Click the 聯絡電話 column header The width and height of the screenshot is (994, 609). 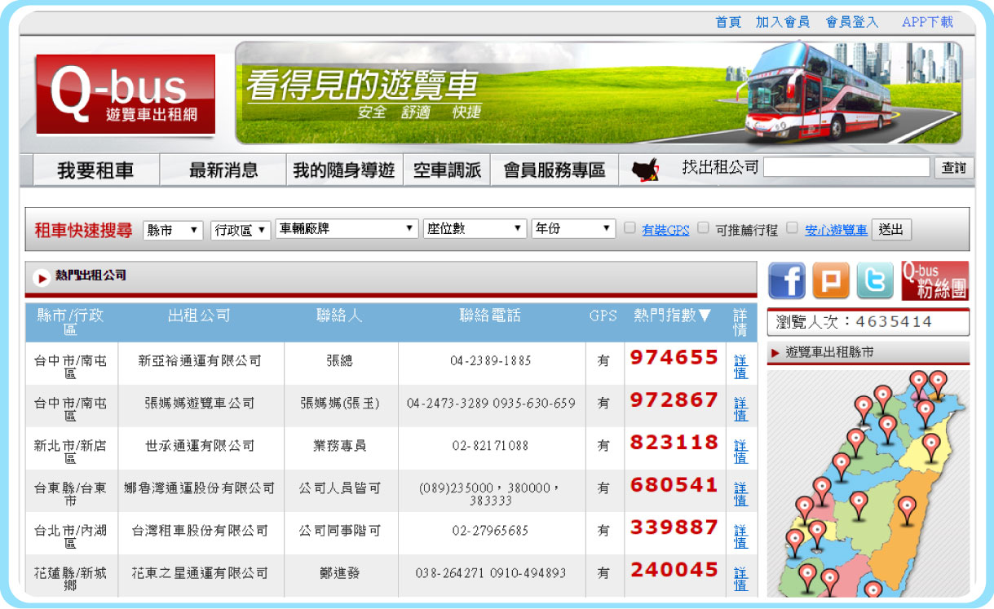[x=490, y=316]
